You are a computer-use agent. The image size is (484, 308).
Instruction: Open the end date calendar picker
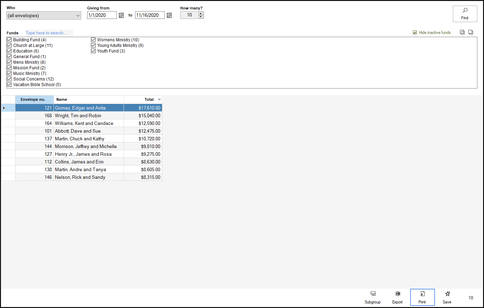click(169, 15)
